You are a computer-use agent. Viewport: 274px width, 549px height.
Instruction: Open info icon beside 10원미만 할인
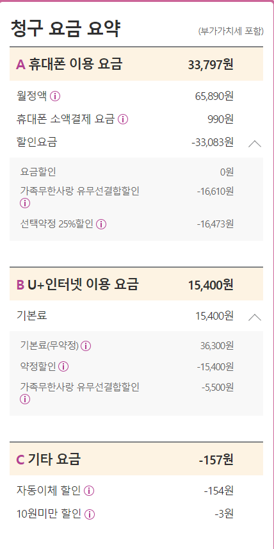click(90, 514)
